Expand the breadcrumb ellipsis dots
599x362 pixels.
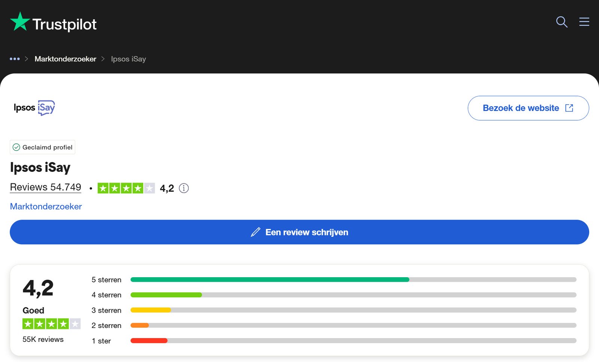(15, 59)
